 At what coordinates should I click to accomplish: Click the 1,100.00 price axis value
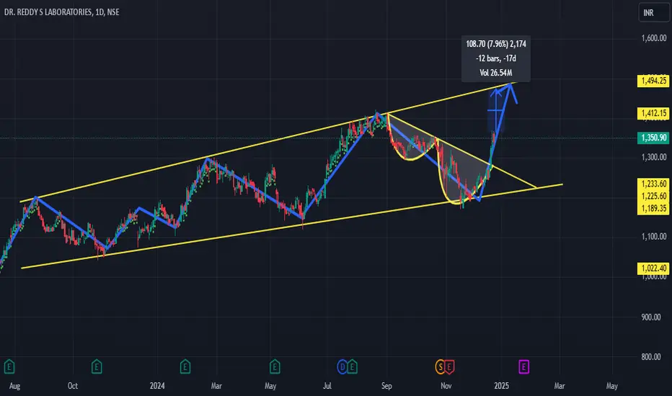point(654,236)
